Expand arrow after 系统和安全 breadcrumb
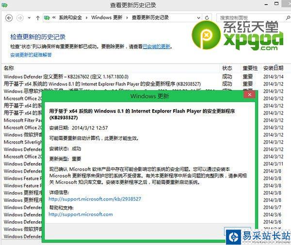291x245 pixels. coord(86,18)
